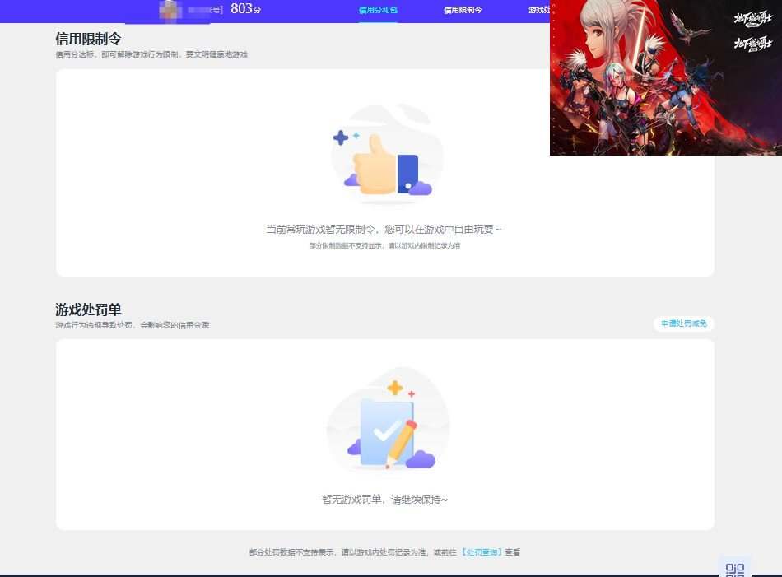Viewport: 782px width, 577px height.
Task: Switch to the 信用限制令 tab
Action: (x=463, y=10)
